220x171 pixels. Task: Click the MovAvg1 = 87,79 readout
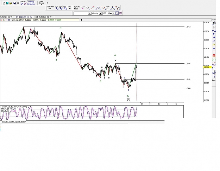[9, 109]
